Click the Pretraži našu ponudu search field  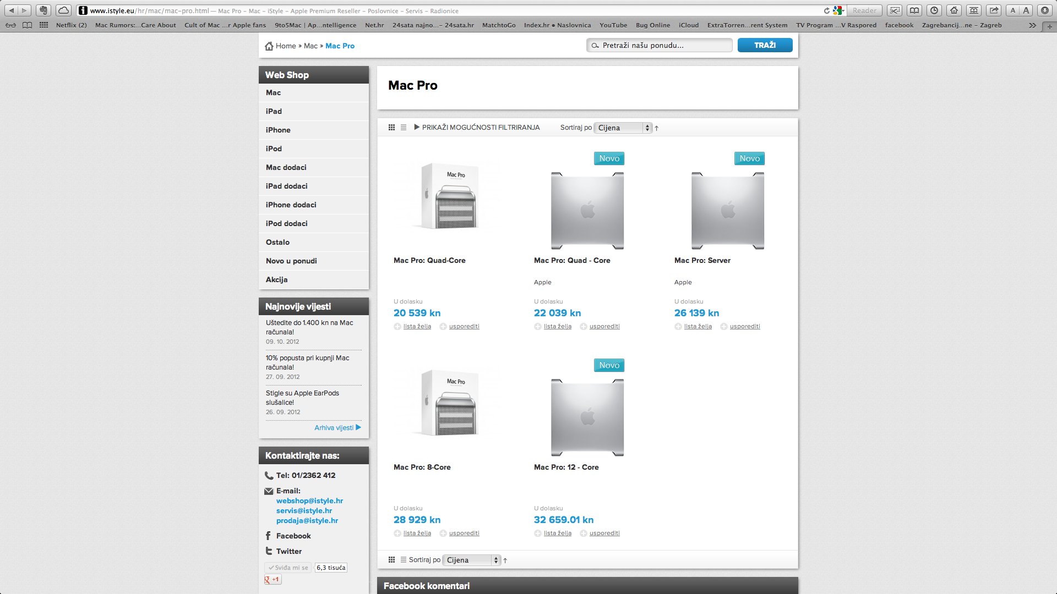pyautogui.click(x=660, y=45)
